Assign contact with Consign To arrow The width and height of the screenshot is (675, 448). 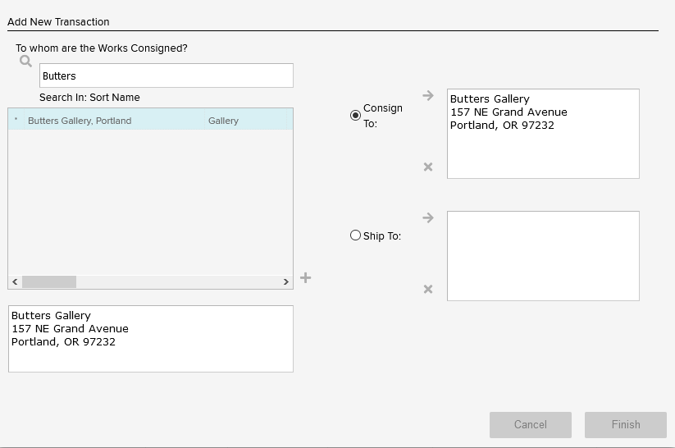(x=427, y=96)
